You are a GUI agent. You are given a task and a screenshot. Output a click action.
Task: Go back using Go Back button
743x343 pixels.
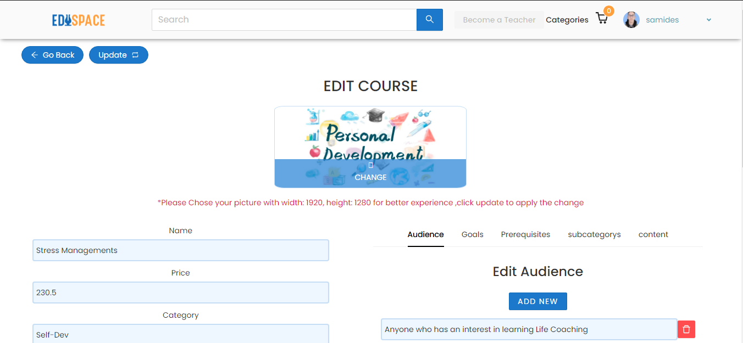point(52,55)
